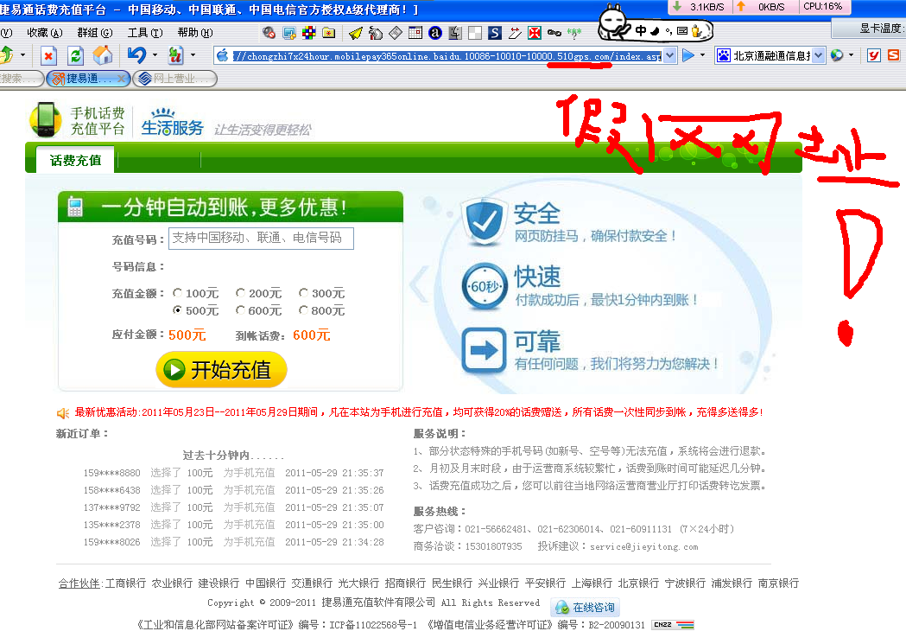906x644 pixels.
Task: Click the swap arrows document toolbar icon
Action: (x=175, y=55)
